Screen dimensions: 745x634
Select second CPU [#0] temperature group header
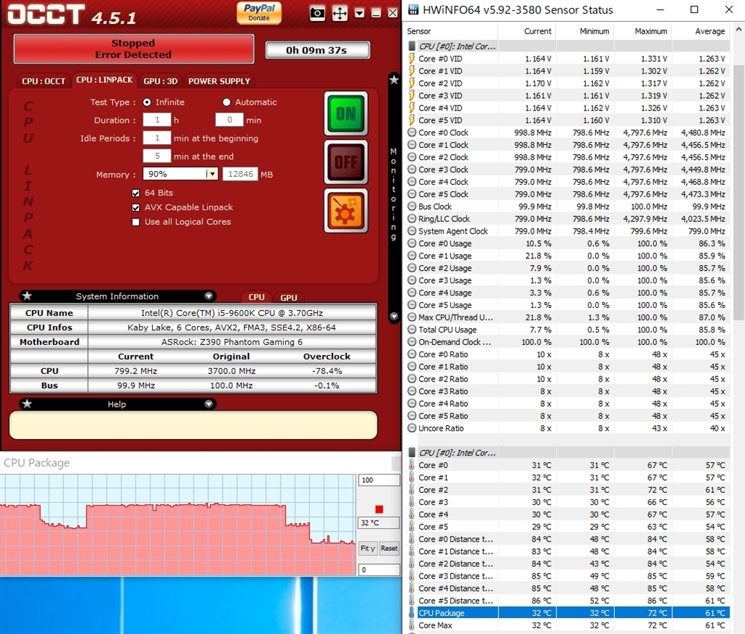click(567, 453)
